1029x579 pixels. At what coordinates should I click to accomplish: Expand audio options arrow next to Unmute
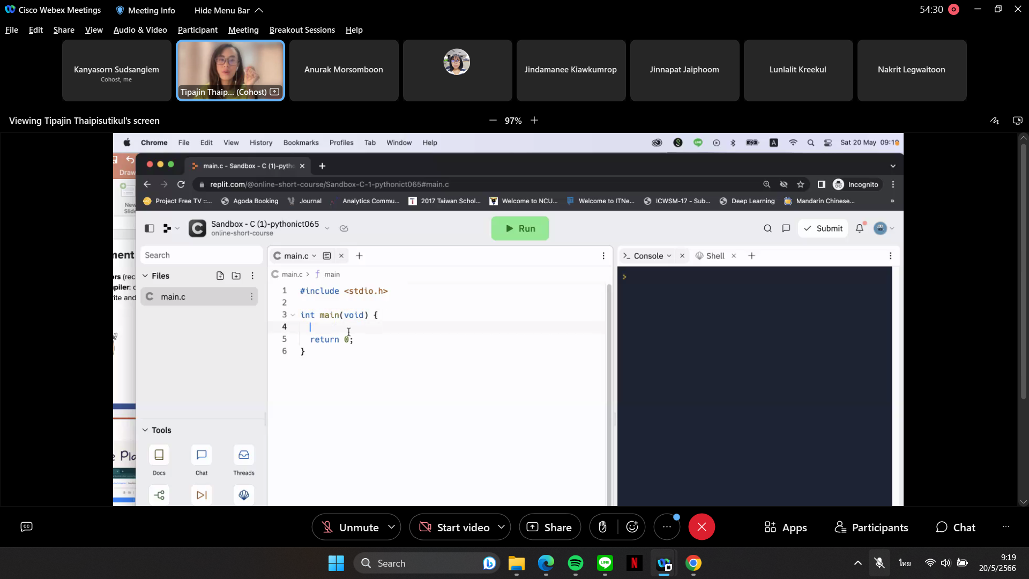392,527
